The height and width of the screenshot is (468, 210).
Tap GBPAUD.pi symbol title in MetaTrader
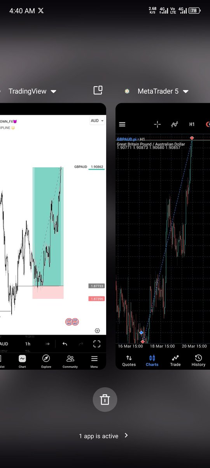(x=128, y=139)
